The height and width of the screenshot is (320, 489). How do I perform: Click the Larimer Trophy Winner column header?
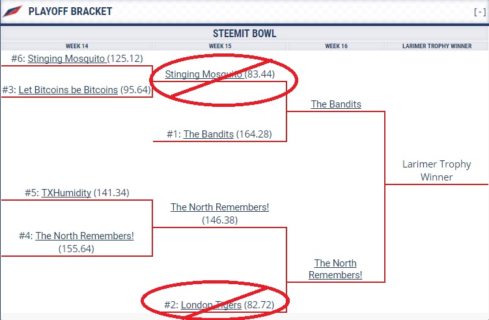pyautogui.click(x=436, y=46)
